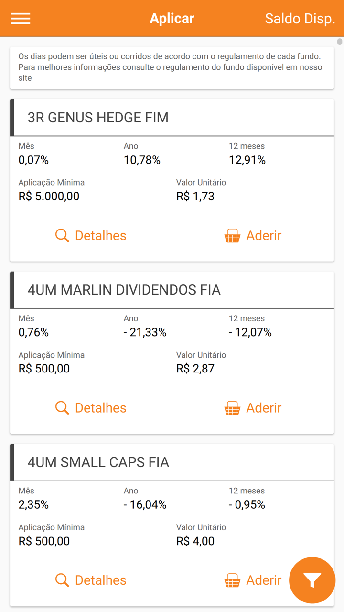Select the 4UM MARLIN DIVIDENDOS FIA title
This screenshot has width=344, height=612.
(x=124, y=290)
